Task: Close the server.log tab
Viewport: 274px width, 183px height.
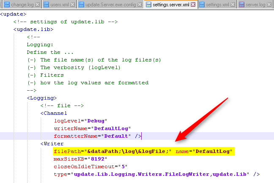Action: 269,5
